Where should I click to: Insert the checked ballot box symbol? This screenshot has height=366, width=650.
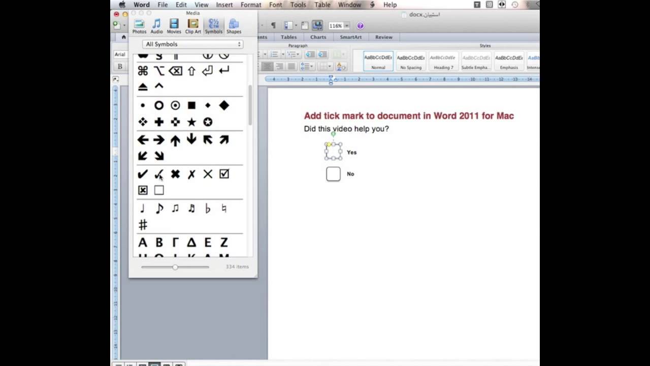224,174
